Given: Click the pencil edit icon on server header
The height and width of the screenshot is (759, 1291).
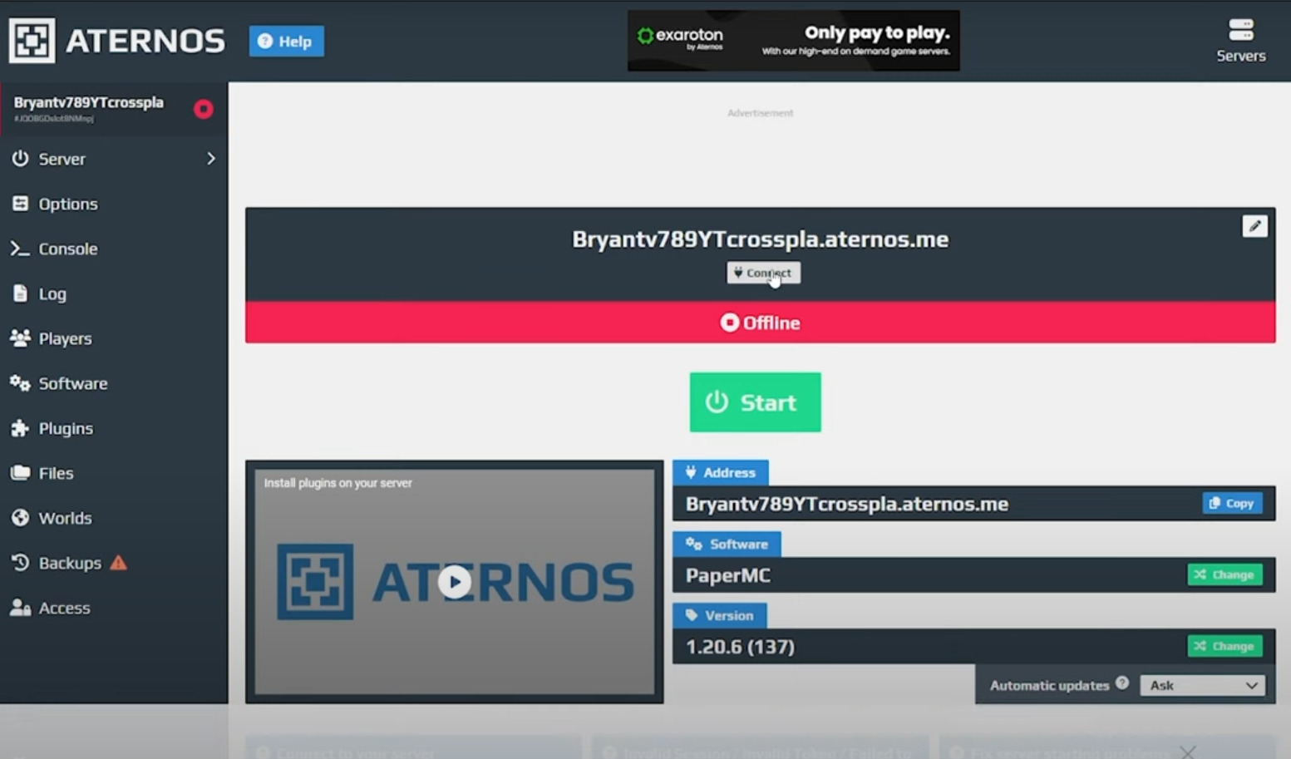Looking at the screenshot, I should point(1254,226).
